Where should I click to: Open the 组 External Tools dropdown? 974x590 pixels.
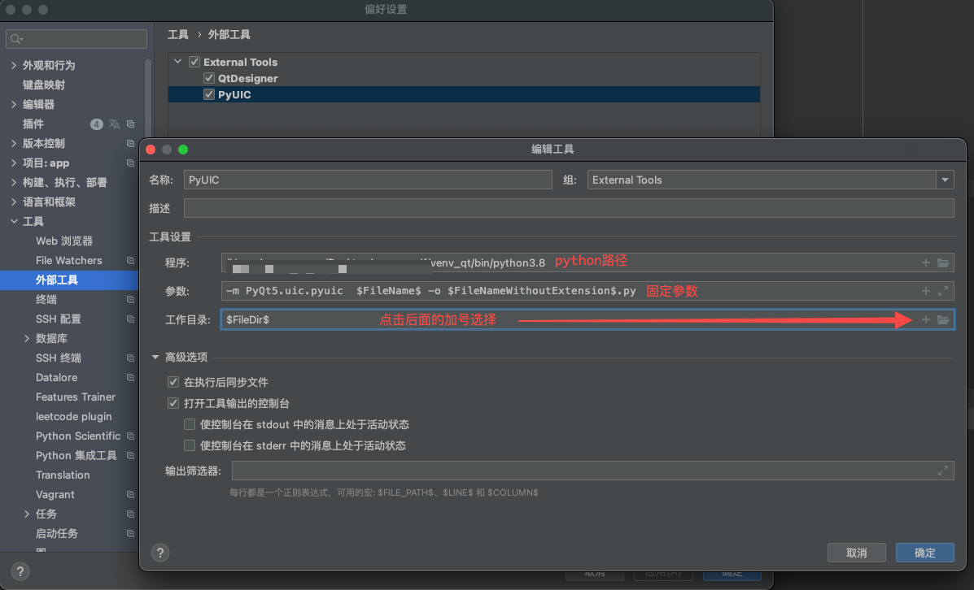(x=945, y=180)
